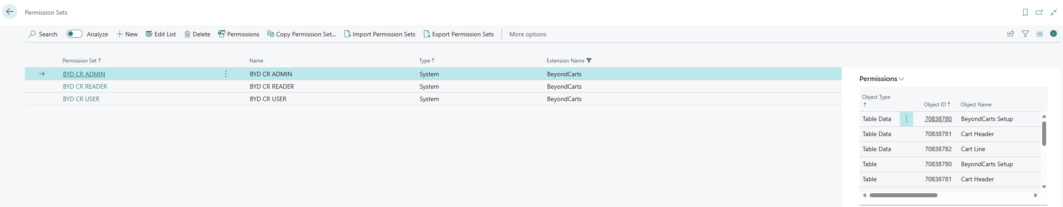Click the share icon in toolbar
Screen dimensions: 1063x207
pyautogui.click(x=1011, y=34)
